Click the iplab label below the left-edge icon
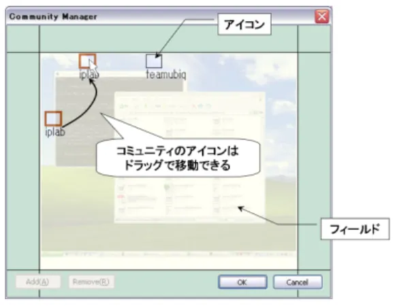Screen dimensions: 395x306 coord(55,132)
